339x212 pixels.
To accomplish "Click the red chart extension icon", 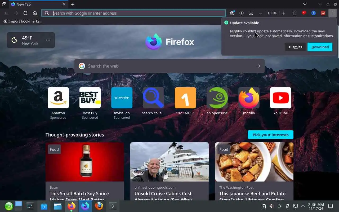I will coord(323,13).
